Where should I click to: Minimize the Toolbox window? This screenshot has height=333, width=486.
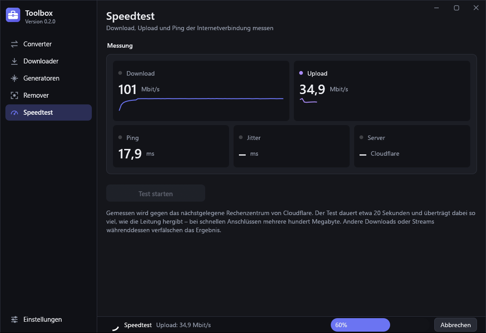point(436,8)
